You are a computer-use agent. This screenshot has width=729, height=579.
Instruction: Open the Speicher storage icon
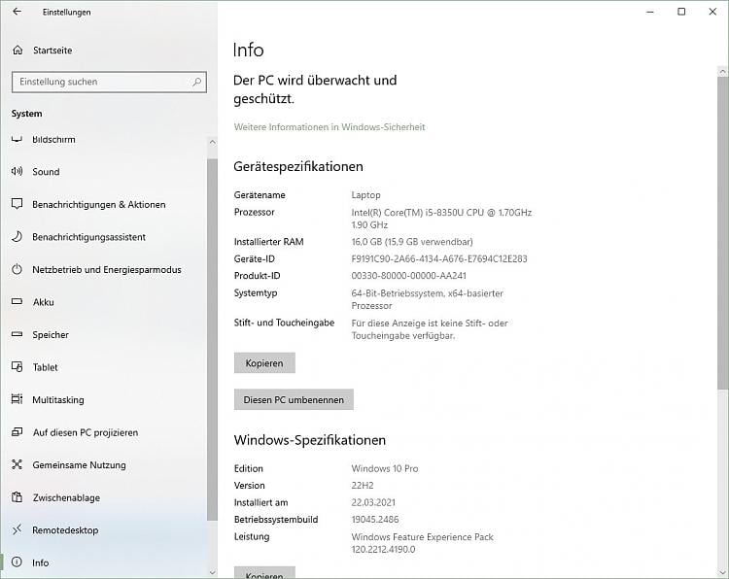17,335
